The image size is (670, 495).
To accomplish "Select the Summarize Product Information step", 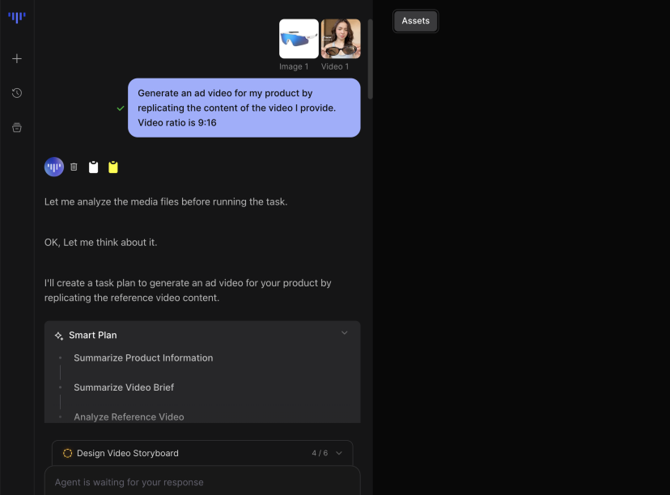I will coord(143,358).
